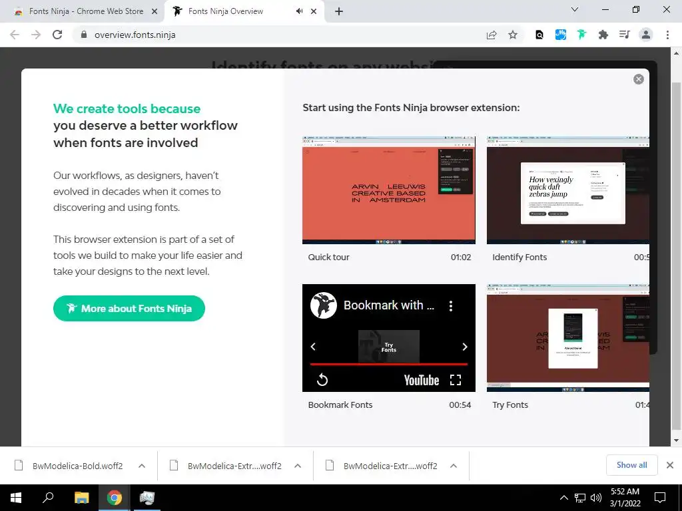Screen dimensions: 682x511
Task: Open the Quick tour video thumbnail
Action: (389, 190)
